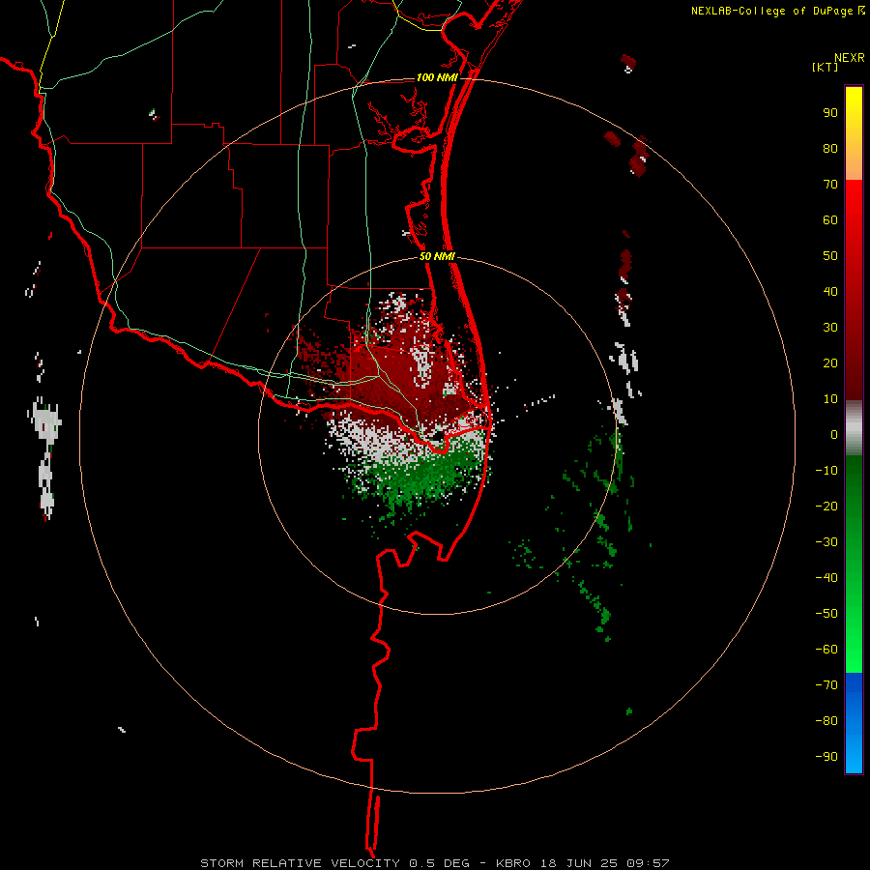Screen dimensions: 870x870
Task: Click the -30 scale value
Action: (x=826, y=542)
